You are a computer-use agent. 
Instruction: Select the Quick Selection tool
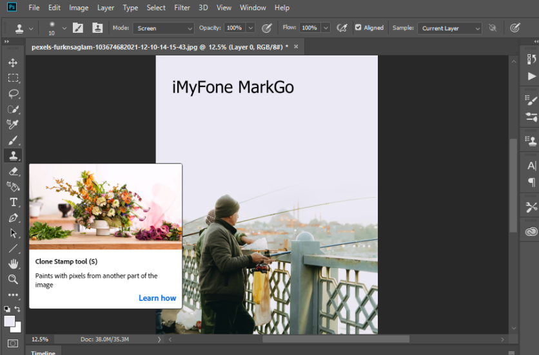(x=13, y=109)
